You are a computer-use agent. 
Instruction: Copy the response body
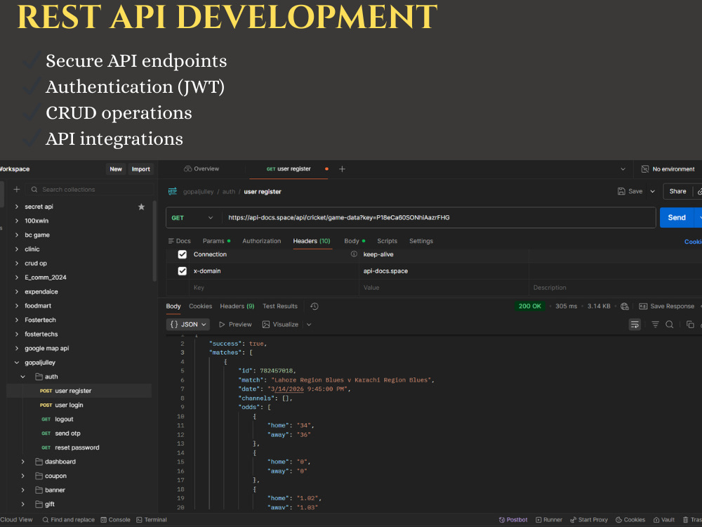(690, 325)
